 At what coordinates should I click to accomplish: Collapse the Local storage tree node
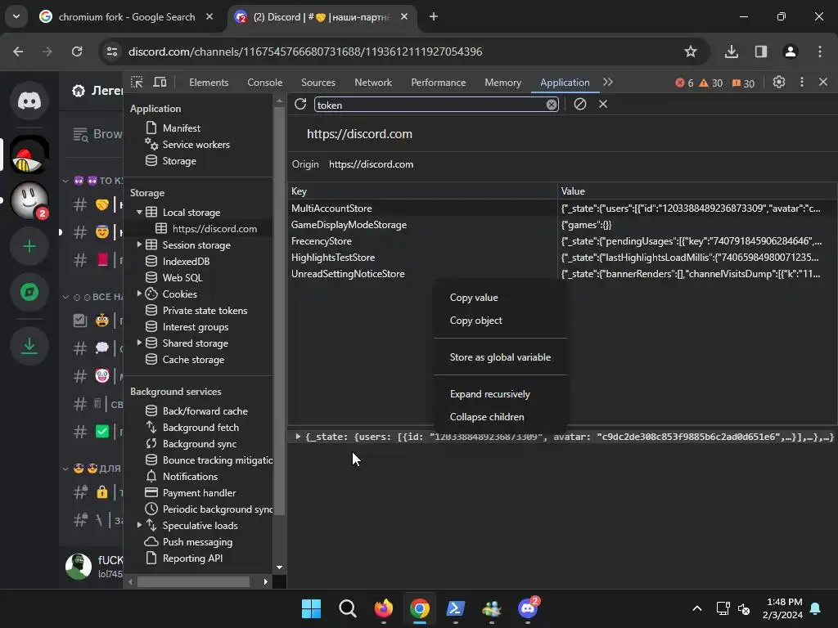139,212
